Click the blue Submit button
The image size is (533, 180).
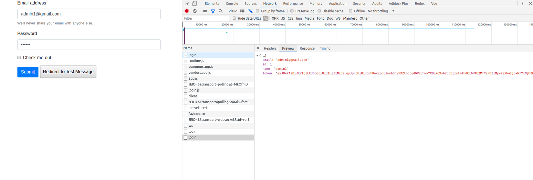pyautogui.click(x=28, y=72)
